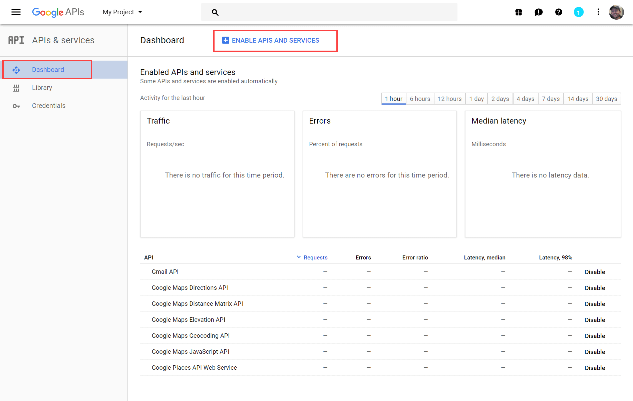Click the API column header
Viewport: 633px width, 401px height.
pyautogui.click(x=148, y=257)
